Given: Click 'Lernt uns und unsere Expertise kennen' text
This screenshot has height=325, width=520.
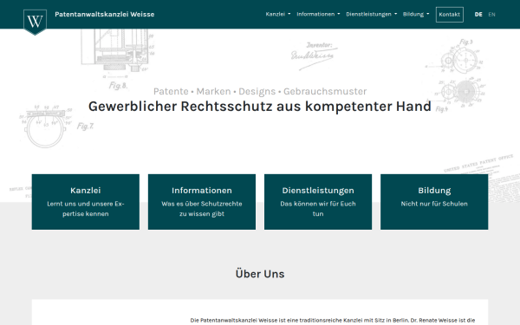Looking at the screenshot, I should (86, 209).
